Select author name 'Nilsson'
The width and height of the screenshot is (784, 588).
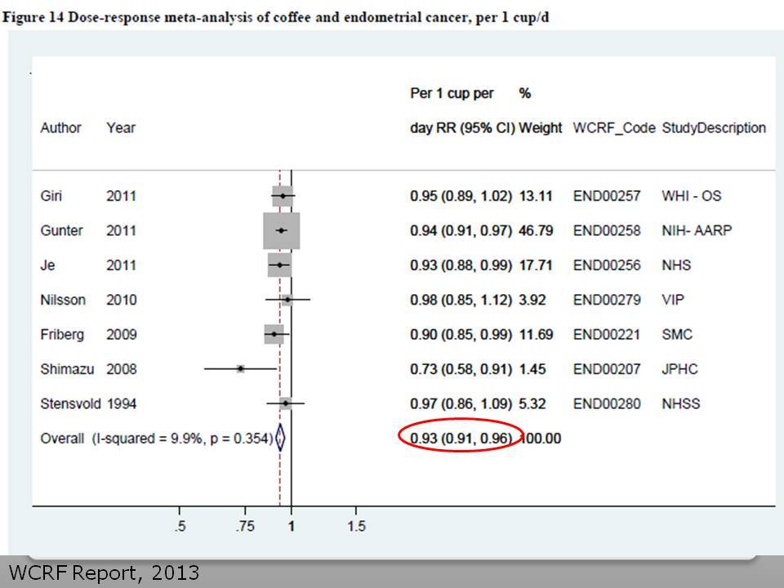[63, 300]
